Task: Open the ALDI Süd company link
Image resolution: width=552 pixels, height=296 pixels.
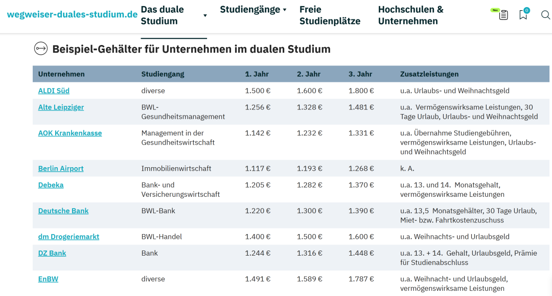Action: pos(54,90)
